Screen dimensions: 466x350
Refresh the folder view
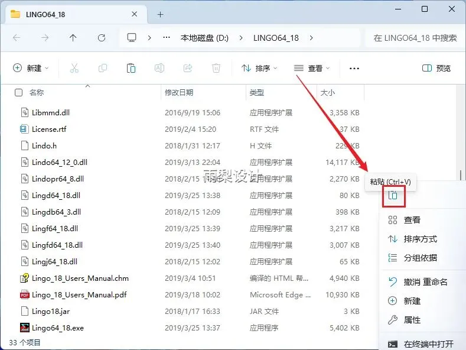(102, 38)
